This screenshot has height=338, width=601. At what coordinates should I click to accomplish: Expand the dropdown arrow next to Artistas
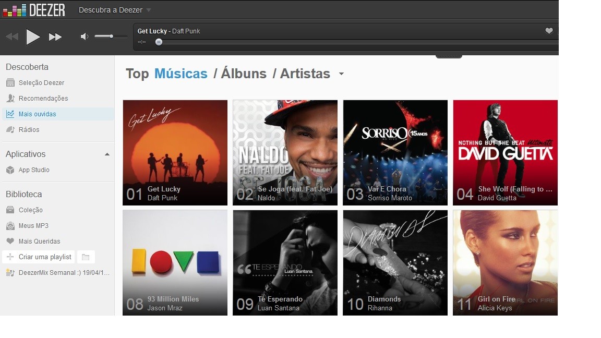pyautogui.click(x=341, y=74)
